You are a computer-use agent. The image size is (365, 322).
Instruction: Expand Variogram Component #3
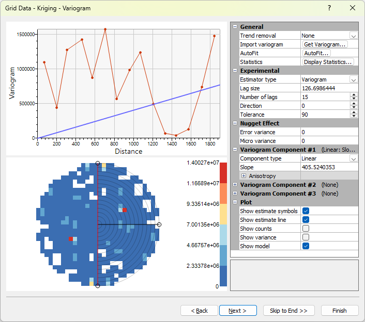235,194
